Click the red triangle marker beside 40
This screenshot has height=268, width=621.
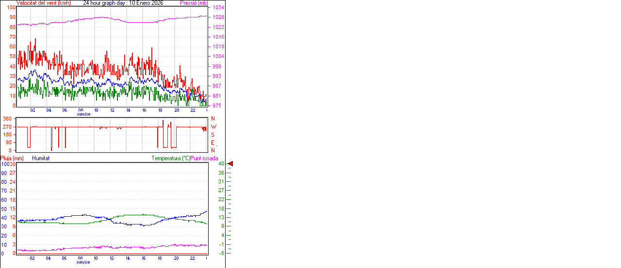pyautogui.click(x=230, y=164)
